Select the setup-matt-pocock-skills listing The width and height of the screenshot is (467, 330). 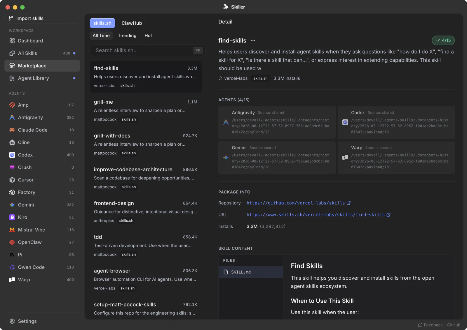point(146,308)
